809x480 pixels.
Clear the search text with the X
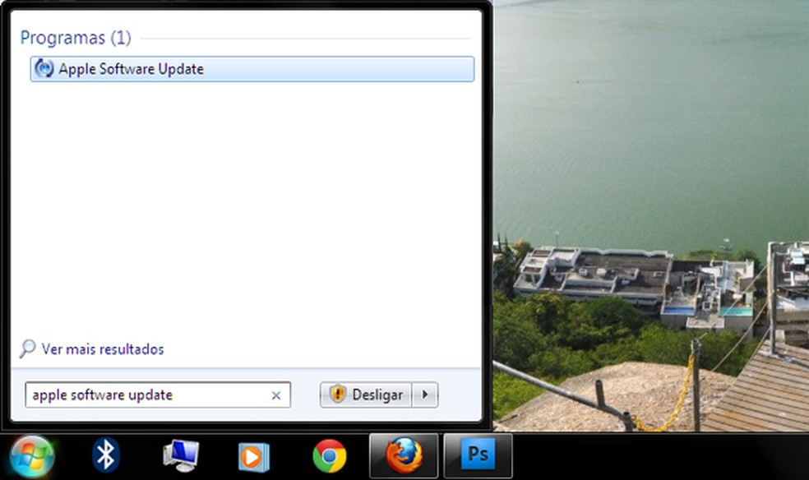(x=276, y=395)
